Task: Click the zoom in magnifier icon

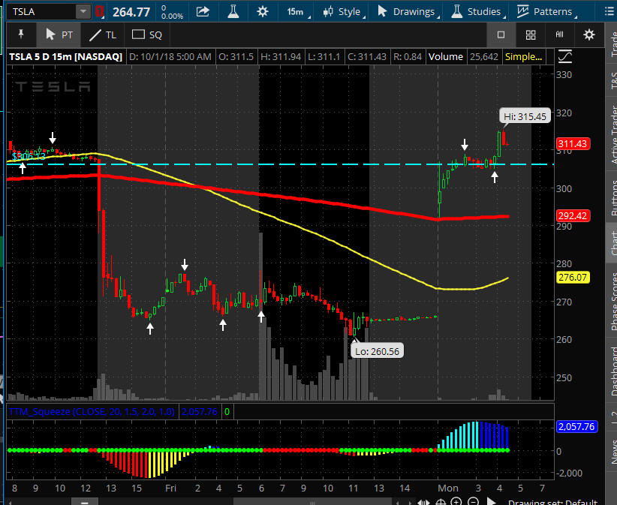Action: 458,502
